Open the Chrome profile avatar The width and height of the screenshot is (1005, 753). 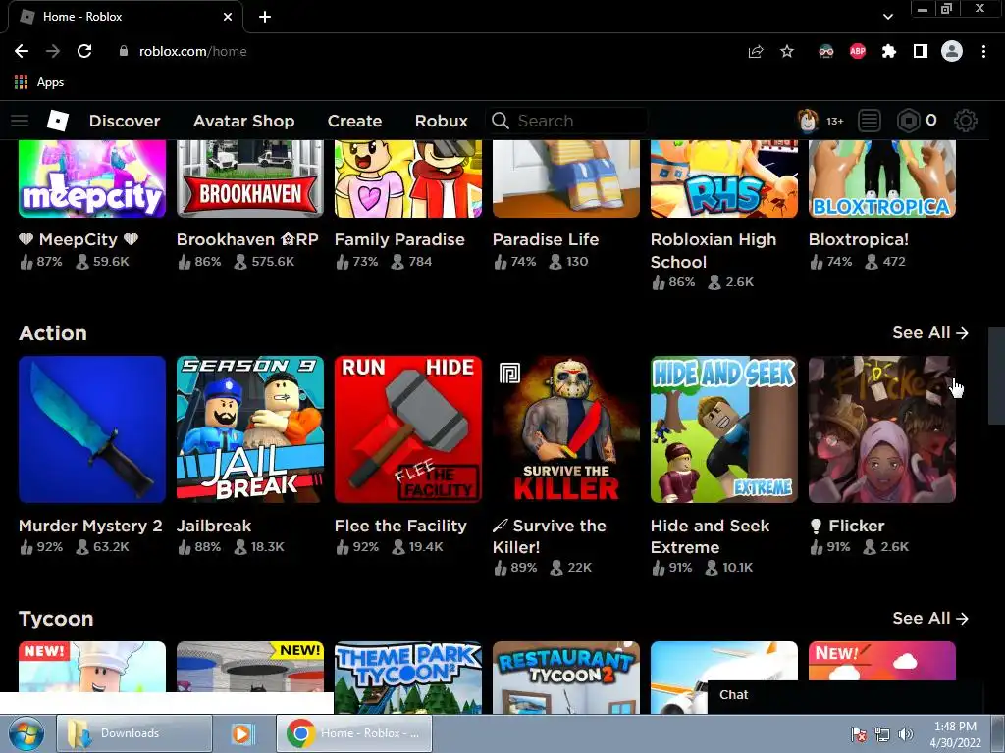tap(952, 51)
